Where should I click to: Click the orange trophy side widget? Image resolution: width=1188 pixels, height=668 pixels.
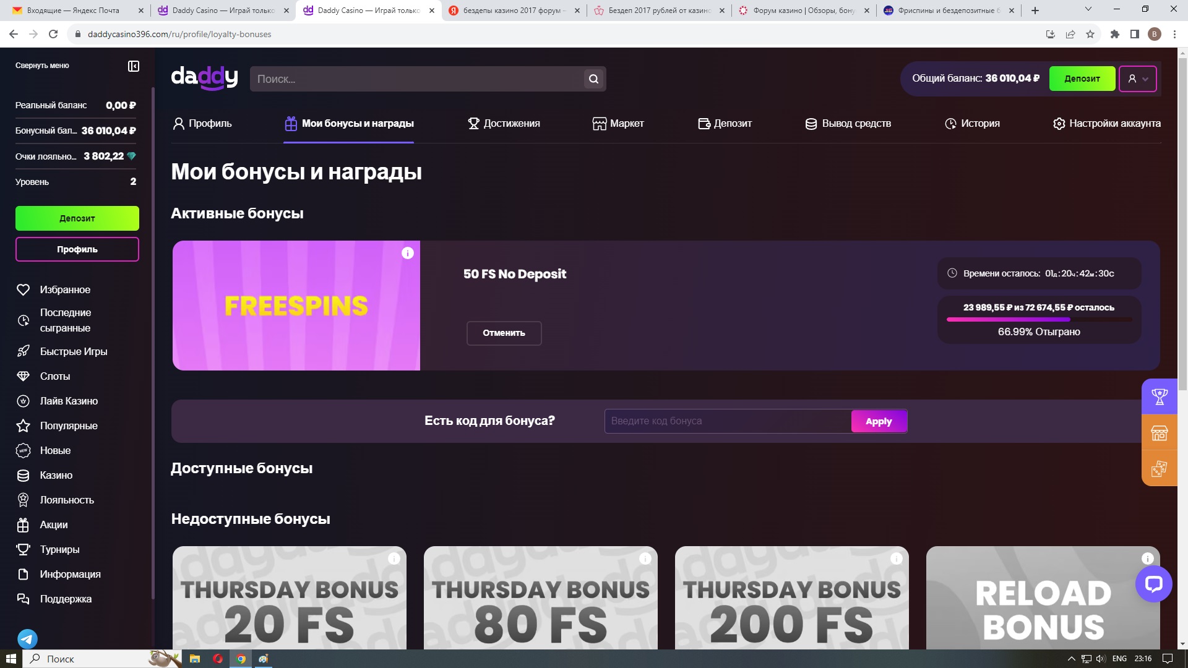[x=1159, y=396]
